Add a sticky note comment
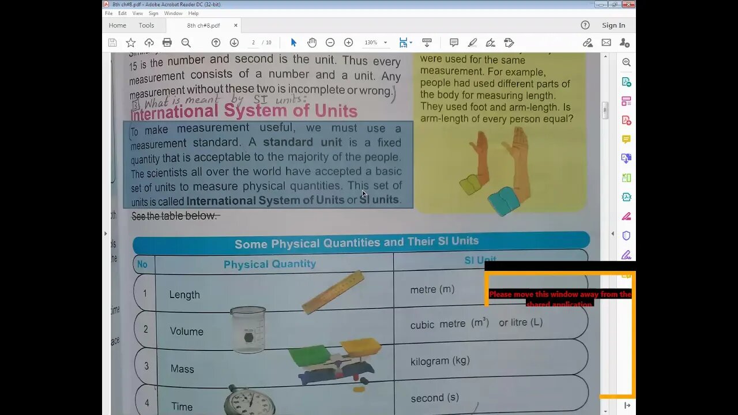 (x=454, y=43)
